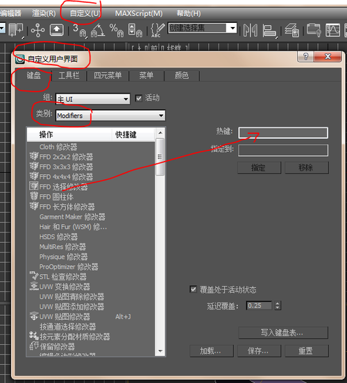Click the action list scrollbar thumb
Viewport: 347px width, 383px height.
coord(160,157)
